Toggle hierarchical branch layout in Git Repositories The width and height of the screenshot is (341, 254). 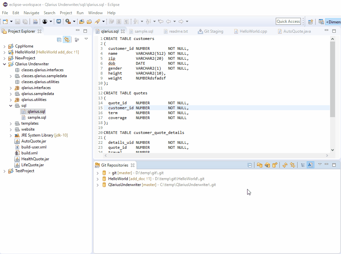(303, 165)
